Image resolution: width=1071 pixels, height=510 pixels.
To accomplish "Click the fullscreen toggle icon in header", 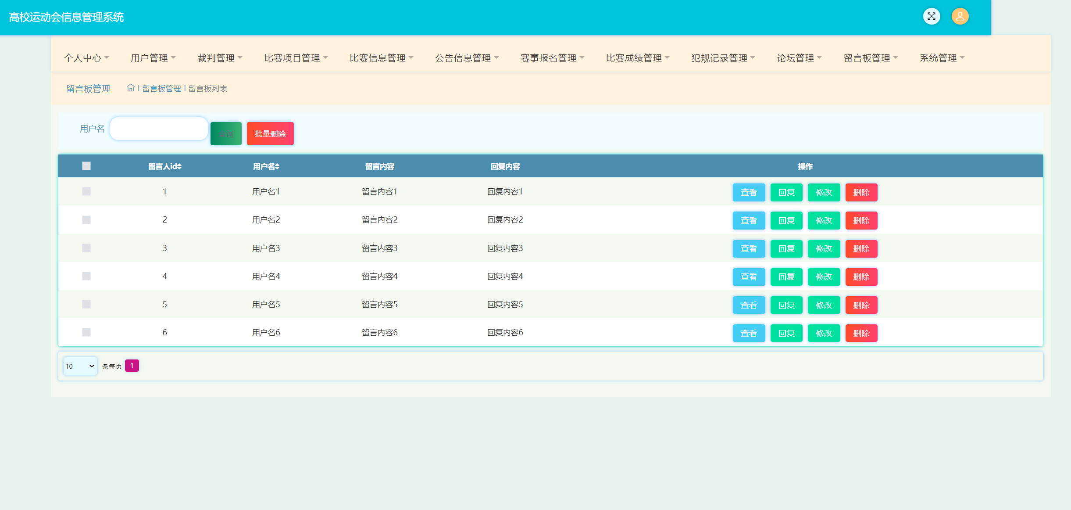I will [x=931, y=17].
